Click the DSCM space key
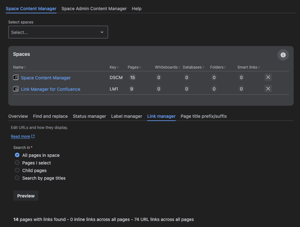This screenshot has height=227, width=300. click(x=116, y=77)
